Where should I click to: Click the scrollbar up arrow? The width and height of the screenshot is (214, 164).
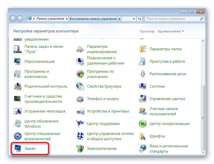pos(203,41)
